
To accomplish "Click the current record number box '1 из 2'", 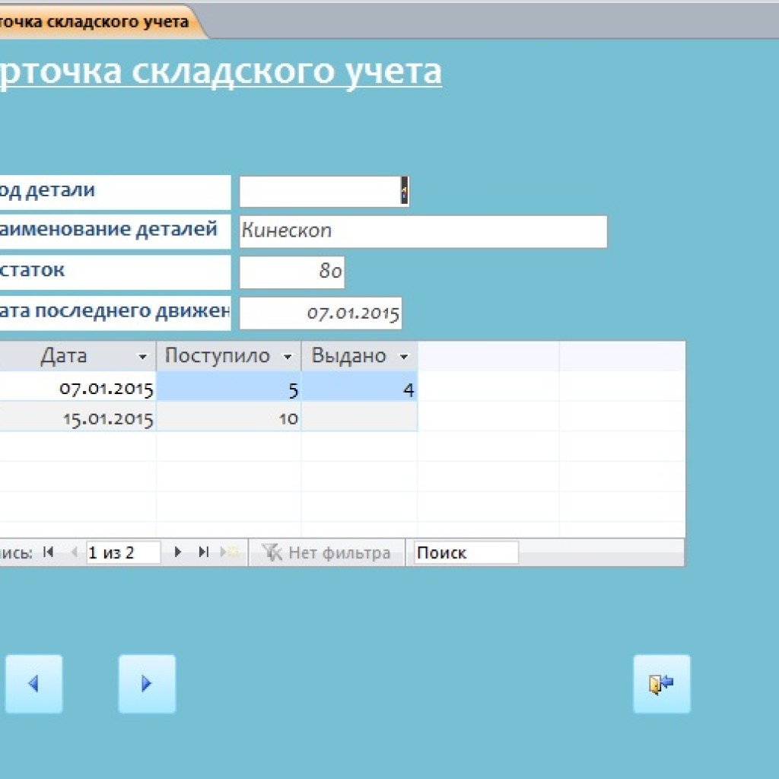I will pos(122,553).
